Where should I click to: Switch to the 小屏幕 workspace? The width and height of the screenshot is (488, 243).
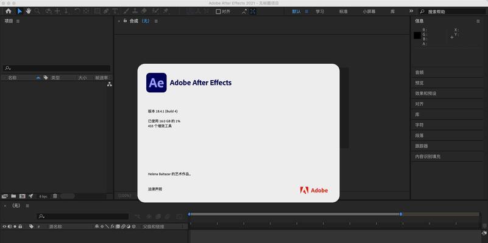(x=369, y=12)
